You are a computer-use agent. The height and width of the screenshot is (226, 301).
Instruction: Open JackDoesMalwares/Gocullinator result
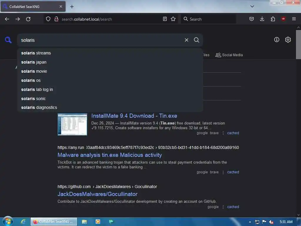coord(98,194)
